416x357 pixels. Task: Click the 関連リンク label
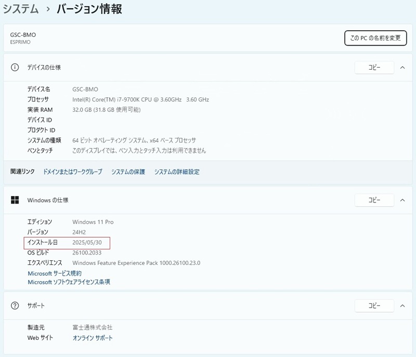[22, 171]
